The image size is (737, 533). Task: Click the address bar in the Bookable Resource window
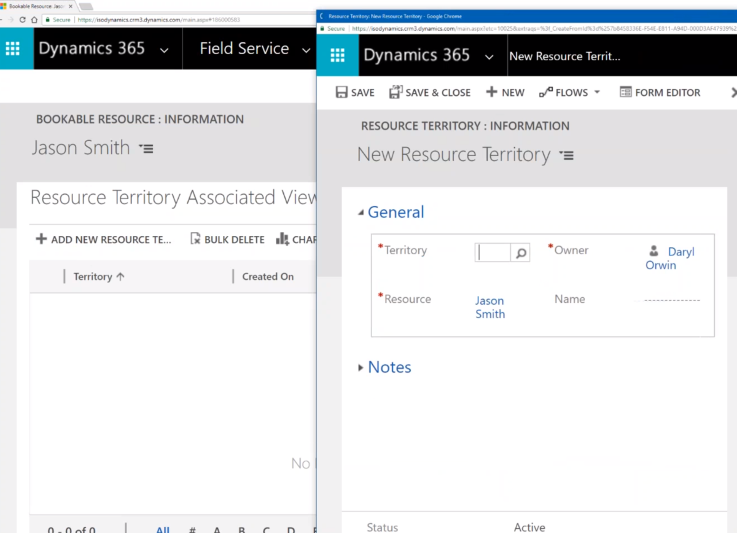[x=178, y=20]
